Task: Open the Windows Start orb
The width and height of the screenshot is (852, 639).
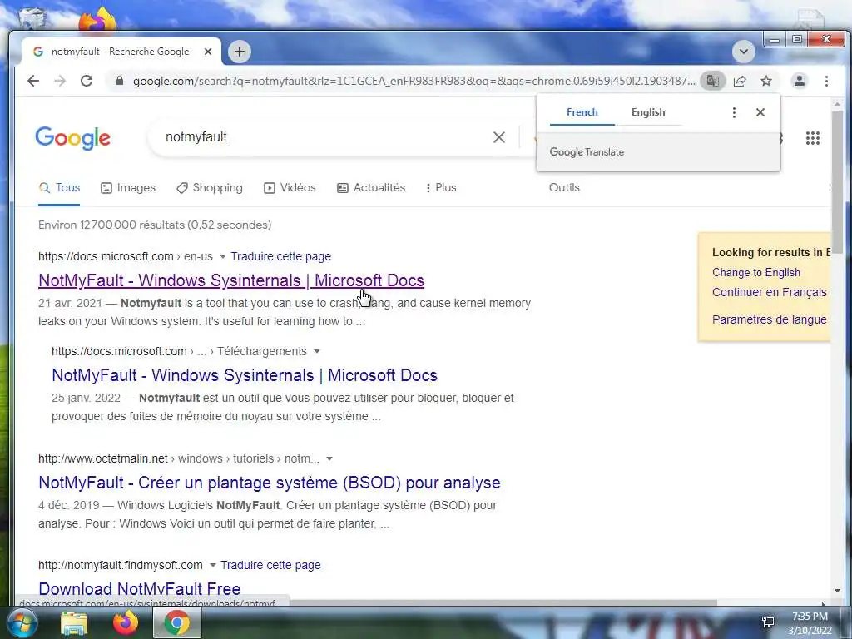Action: (21, 623)
